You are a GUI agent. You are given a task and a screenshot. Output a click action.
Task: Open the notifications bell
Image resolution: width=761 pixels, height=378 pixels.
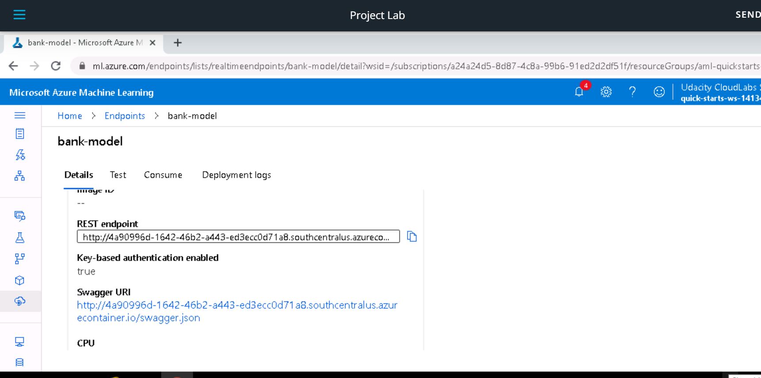[x=579, y=92]
